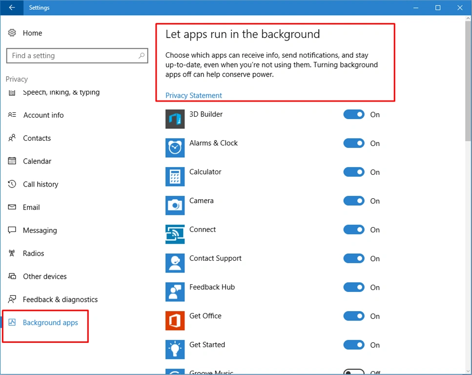
Task: Disable the Get Started toggle
Action: [x=354, y=345]
